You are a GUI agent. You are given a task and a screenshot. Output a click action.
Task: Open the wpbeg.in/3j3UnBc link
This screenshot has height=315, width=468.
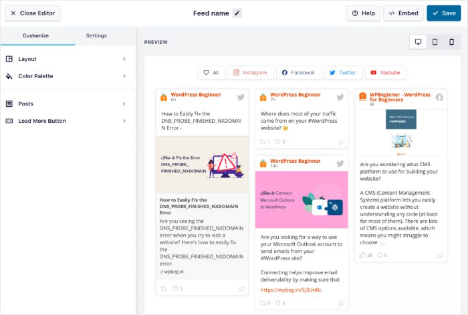click(291, 290)
